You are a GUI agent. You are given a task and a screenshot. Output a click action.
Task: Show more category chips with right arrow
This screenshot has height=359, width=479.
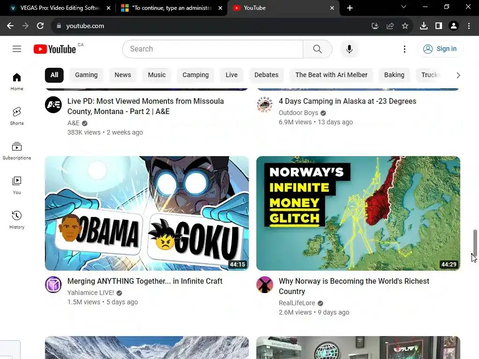click(458, 75)
